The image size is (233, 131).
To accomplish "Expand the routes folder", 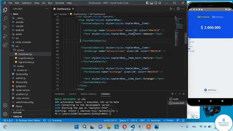I will 20,66.
